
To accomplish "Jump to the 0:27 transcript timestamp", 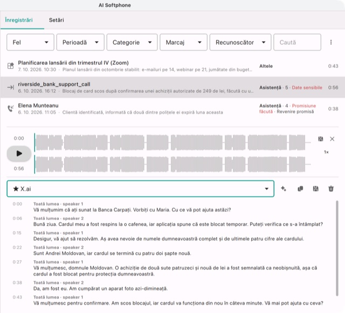I will 17,262.
